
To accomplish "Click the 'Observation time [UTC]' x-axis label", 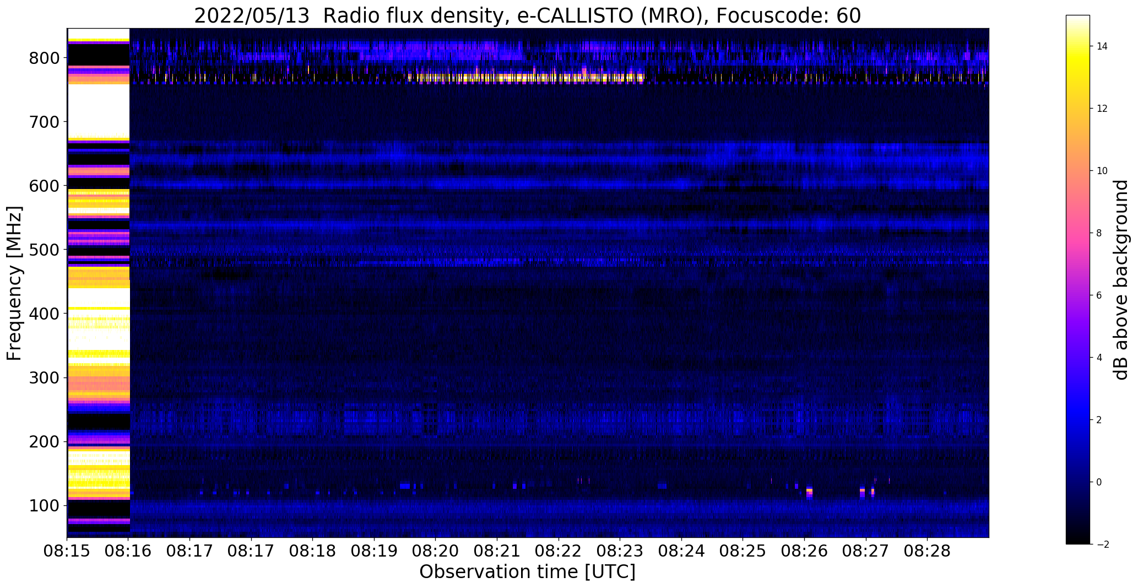I will (527, 571).
